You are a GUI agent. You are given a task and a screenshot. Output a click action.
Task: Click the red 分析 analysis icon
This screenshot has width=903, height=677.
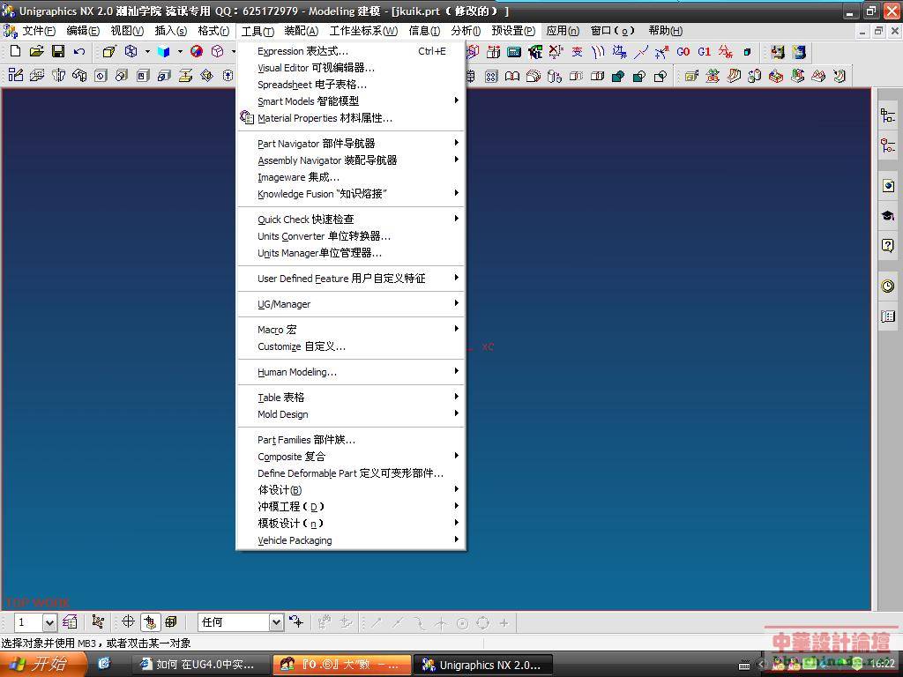(726, 52)
